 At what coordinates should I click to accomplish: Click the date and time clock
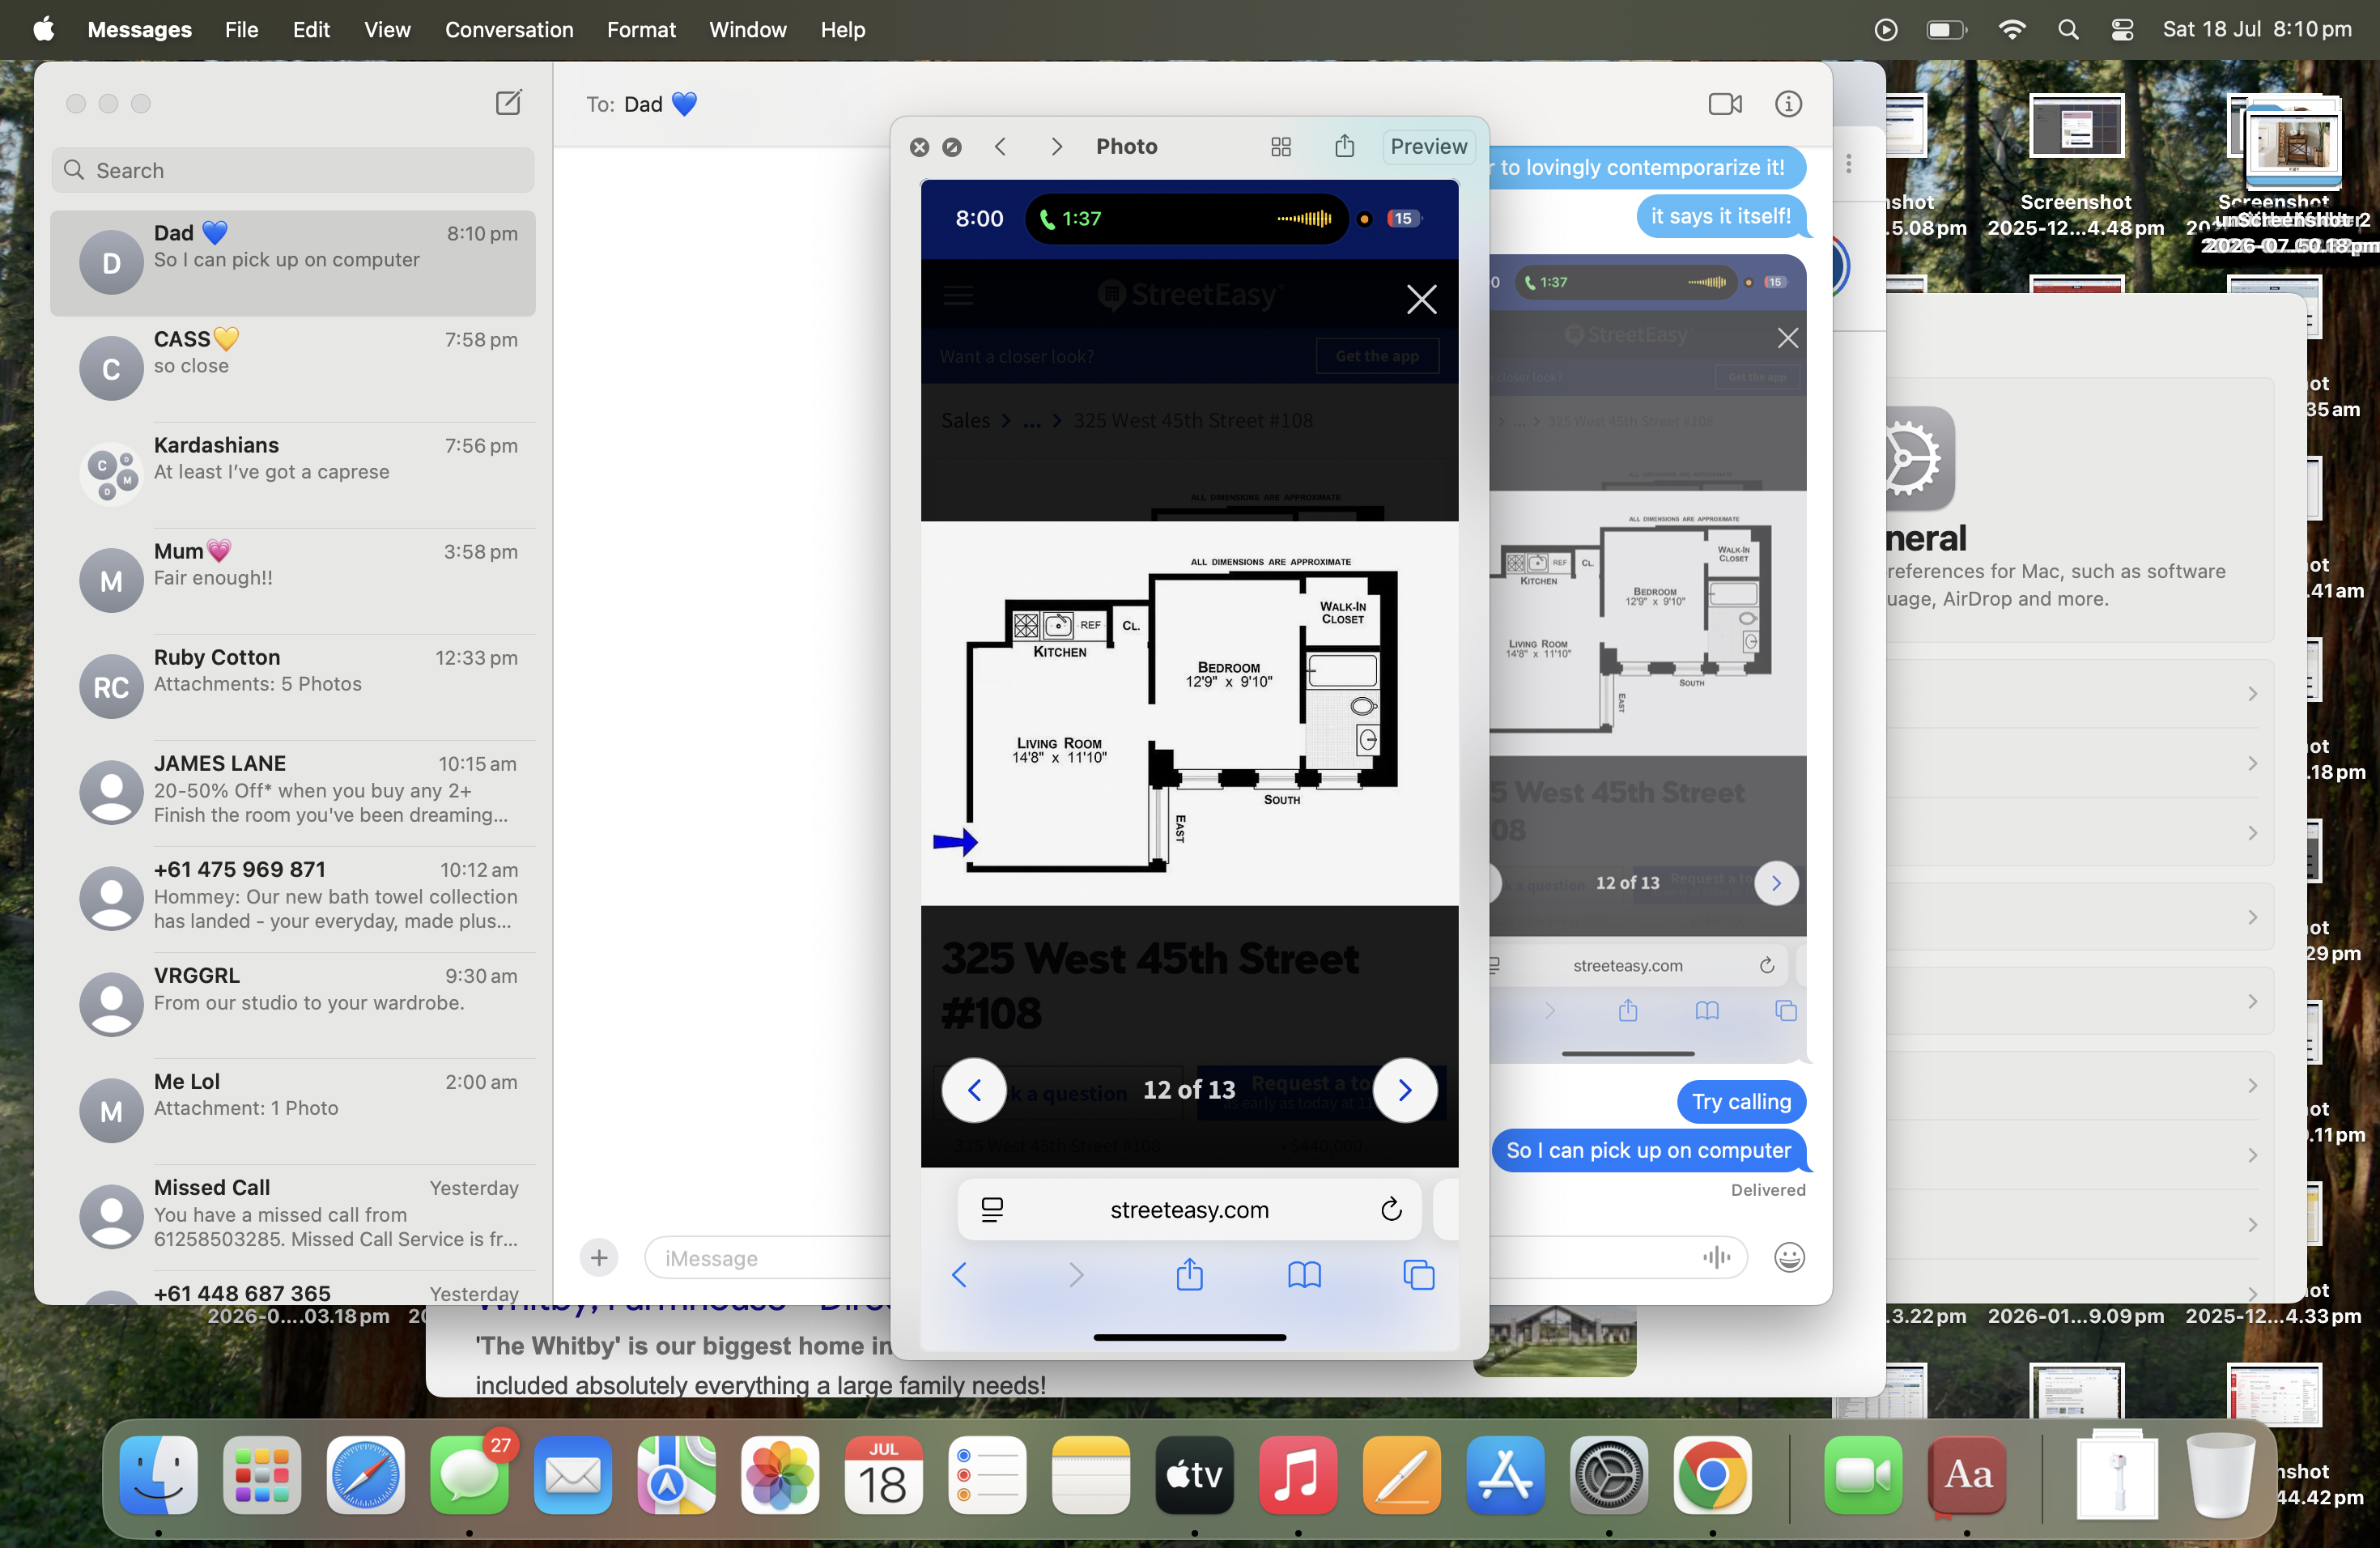coord(2257,29)
